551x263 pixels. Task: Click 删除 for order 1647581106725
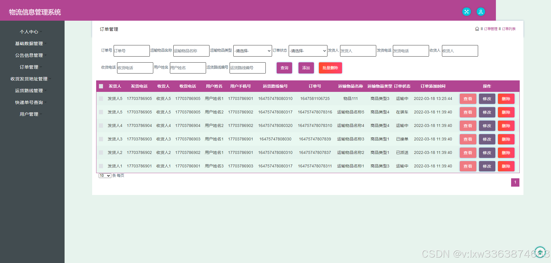[x=506, y=99]
